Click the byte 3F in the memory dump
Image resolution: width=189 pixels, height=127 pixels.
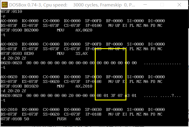tap(113, 95)
